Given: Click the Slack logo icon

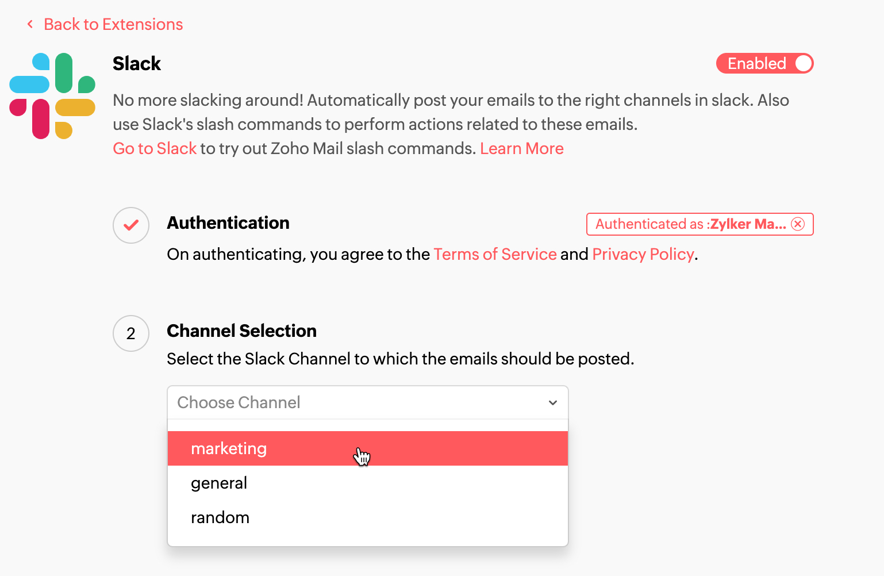Looking at the screenshot, I should coord(52,95).
